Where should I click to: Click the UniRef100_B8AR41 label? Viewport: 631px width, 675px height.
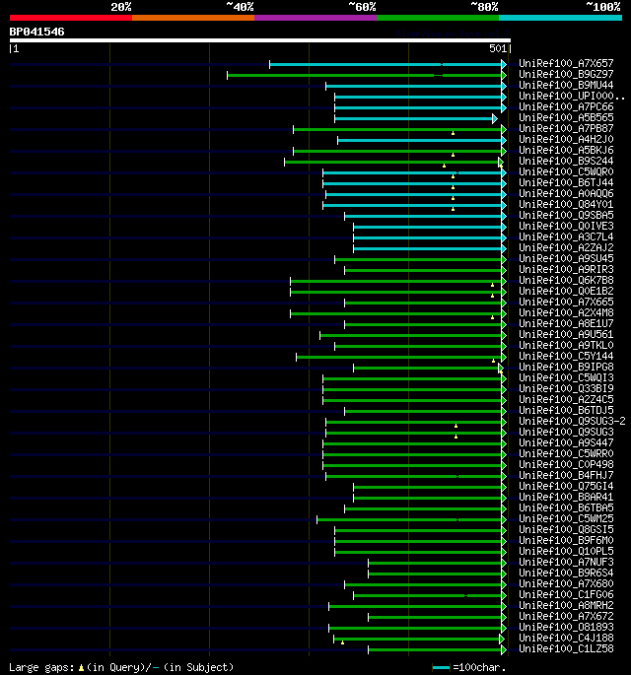[566, 498]
